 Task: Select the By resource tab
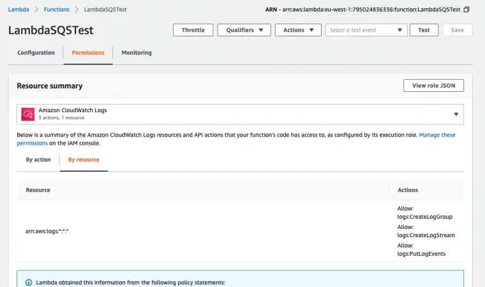click(x=84, y=159)
